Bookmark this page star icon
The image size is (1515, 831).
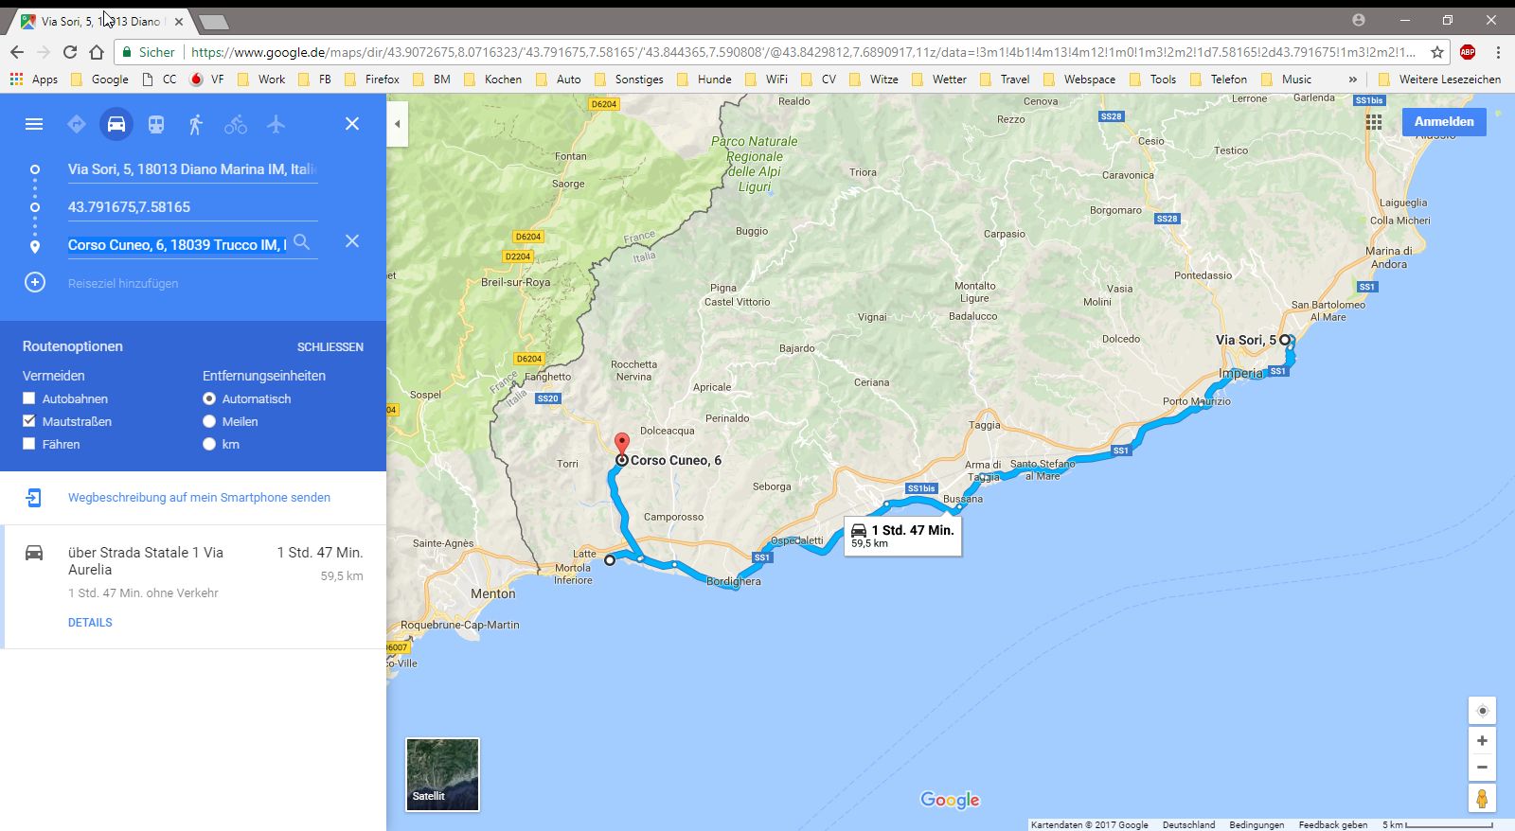tap(1437, 52)
